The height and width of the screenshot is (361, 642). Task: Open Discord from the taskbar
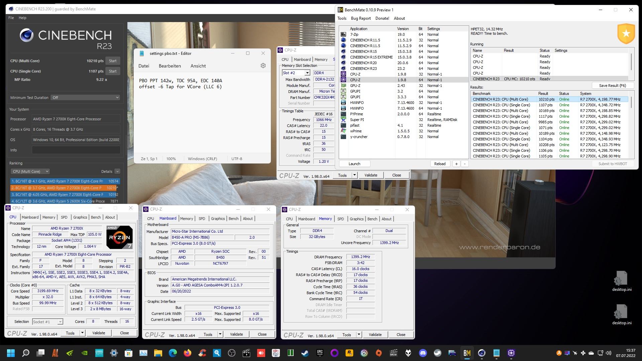point(423,353)
